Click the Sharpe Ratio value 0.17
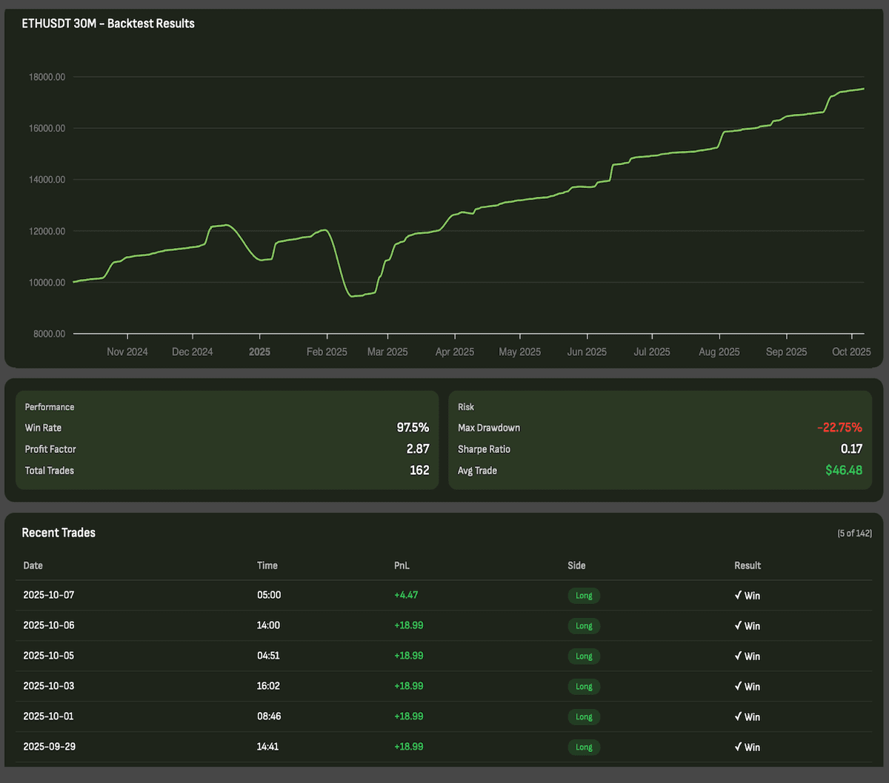The width and height of the screenshot is (889, 783). pos(856,448)
